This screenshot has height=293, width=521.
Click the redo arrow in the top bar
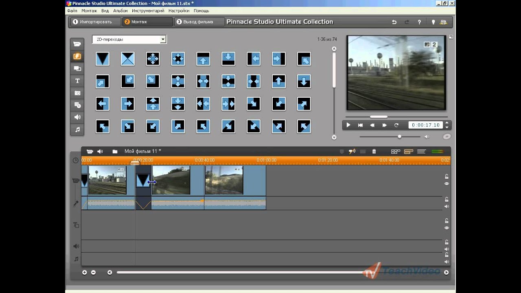point(407,22)
